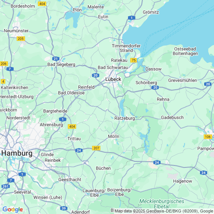Click the Google logo
The height and width of the screenshot is (214, 214).
tap(13, 209)
